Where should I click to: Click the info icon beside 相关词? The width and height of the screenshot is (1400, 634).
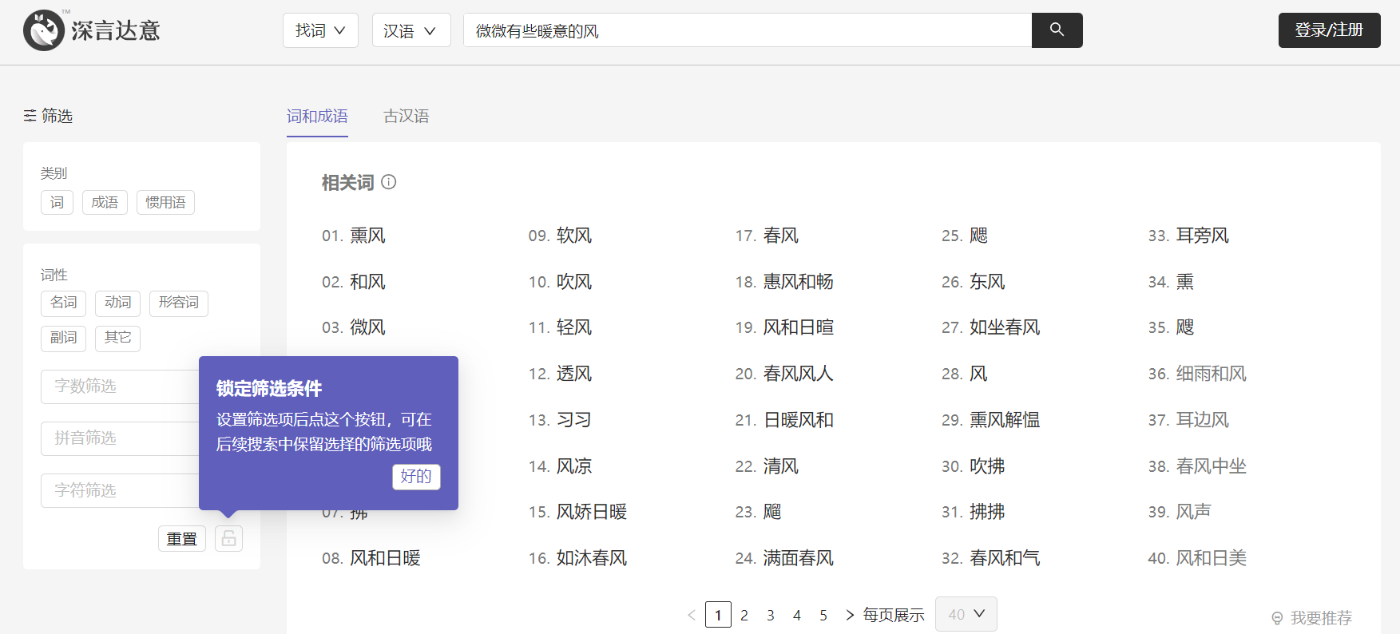coord(389,182)
